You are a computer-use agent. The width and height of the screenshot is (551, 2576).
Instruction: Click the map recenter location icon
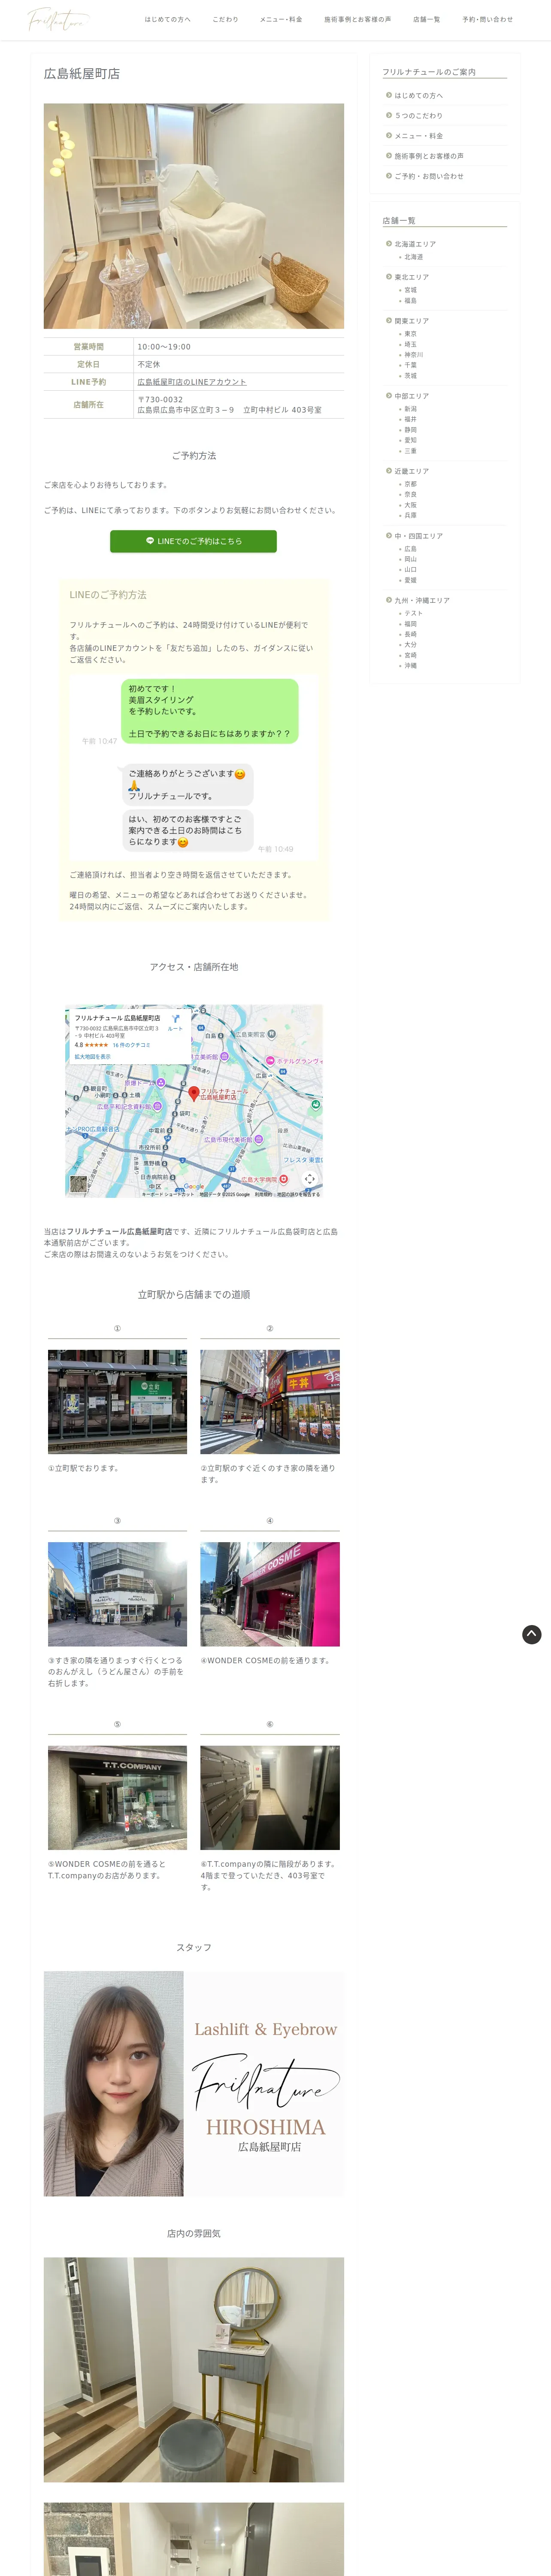pos(310,1179)
